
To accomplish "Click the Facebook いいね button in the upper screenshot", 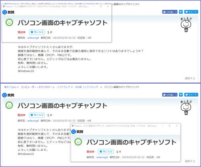I will point(170,12).
